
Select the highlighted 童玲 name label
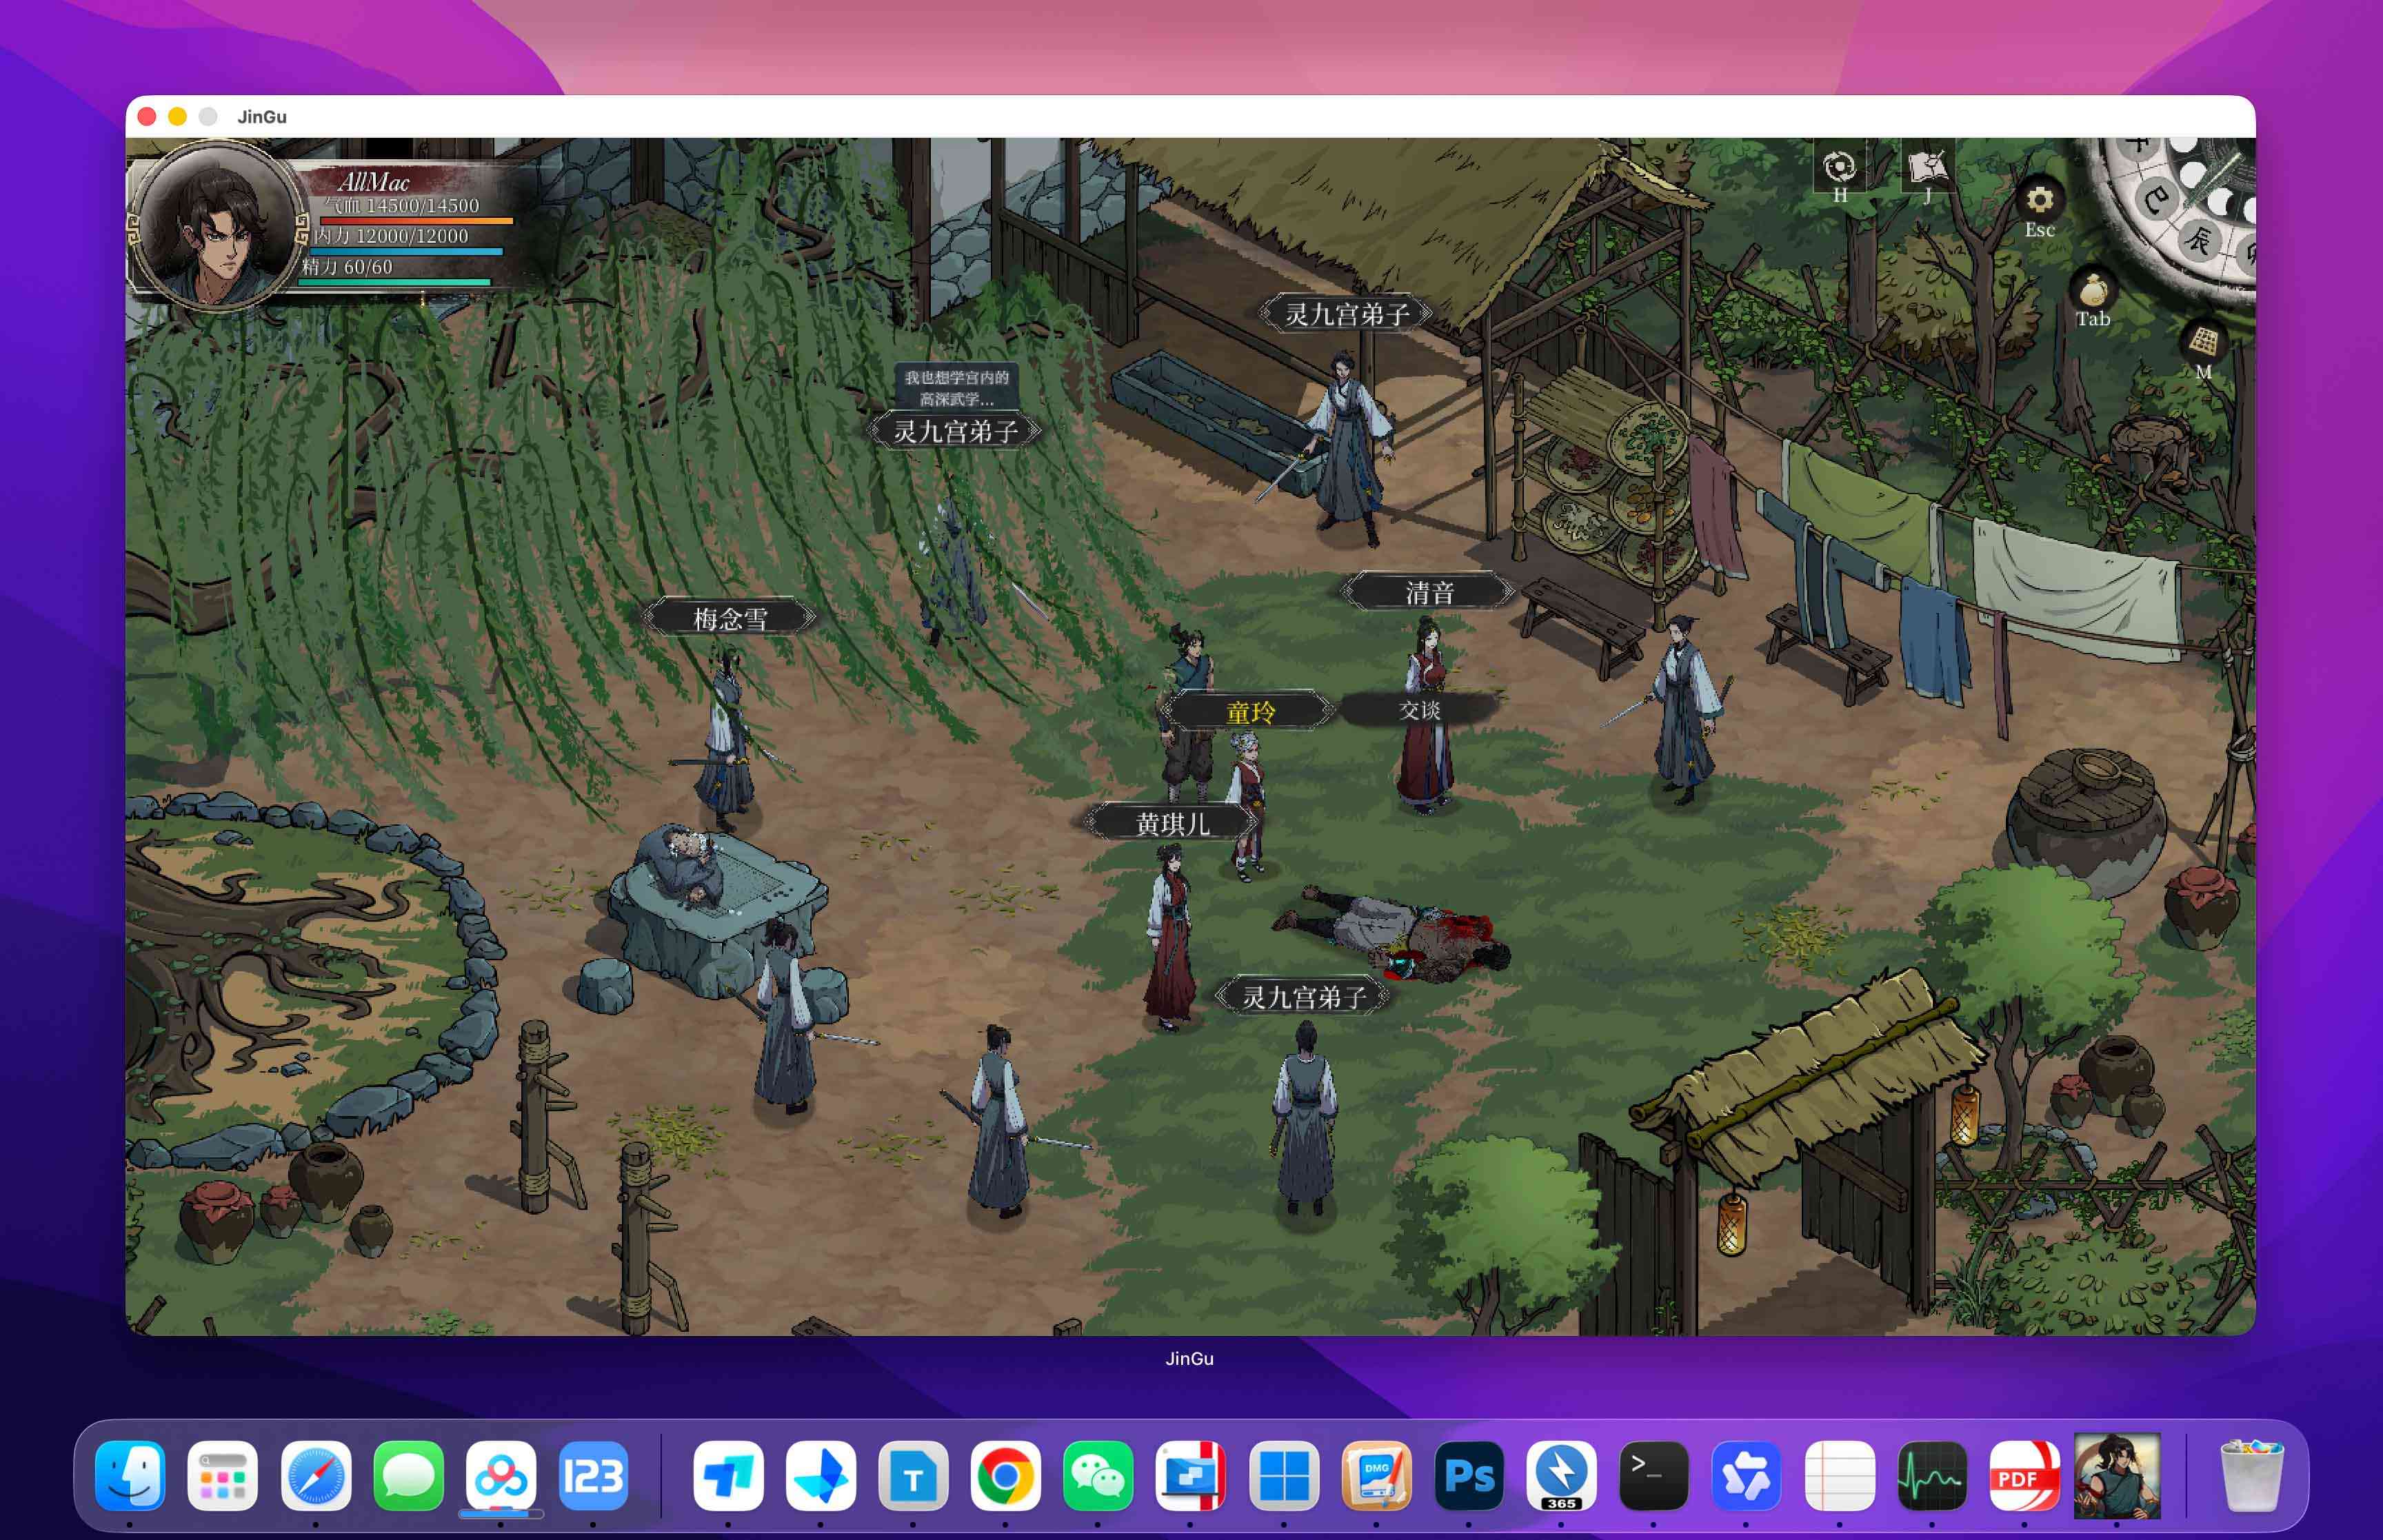pyautogui.click(x=1250, y=712)
